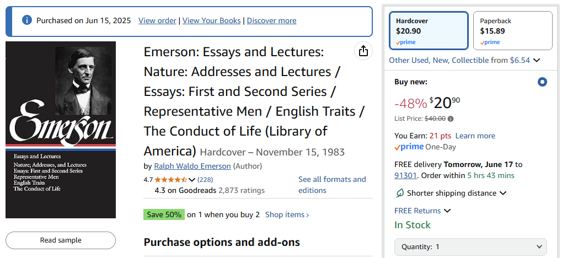Click the Shop items link
This screenshot has height=258, width=562.
[287, 214]
